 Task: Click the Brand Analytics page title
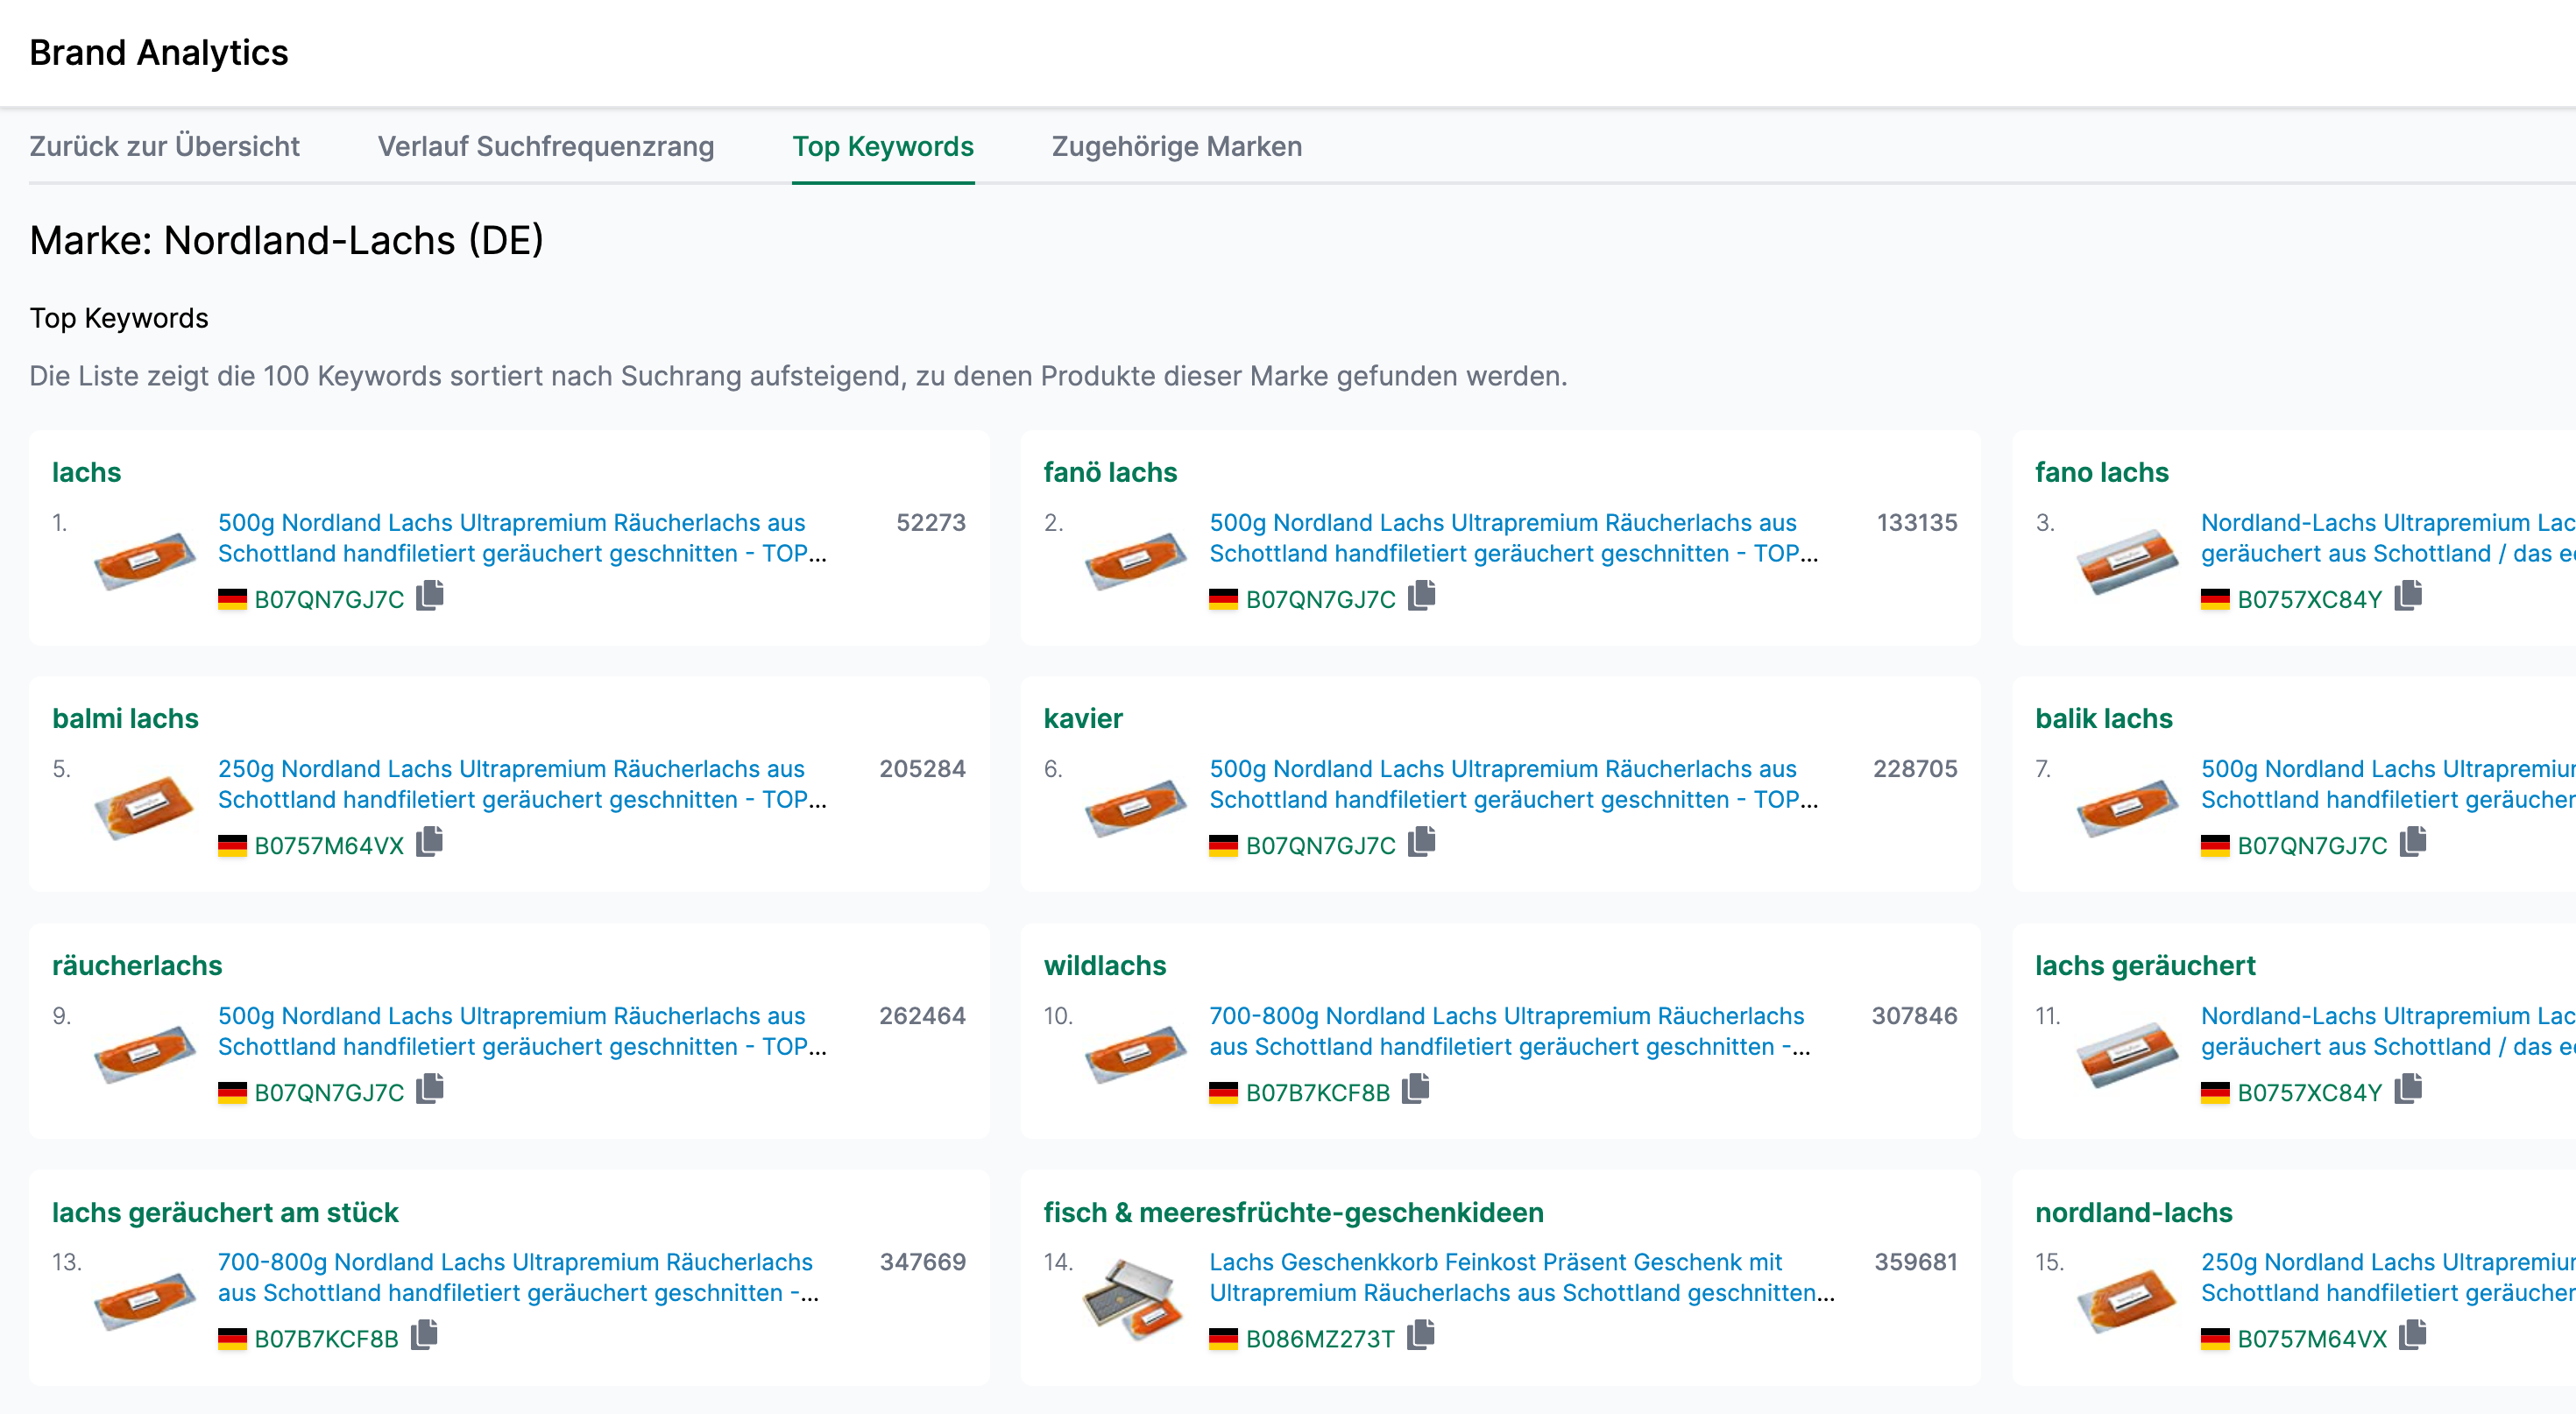158,52
